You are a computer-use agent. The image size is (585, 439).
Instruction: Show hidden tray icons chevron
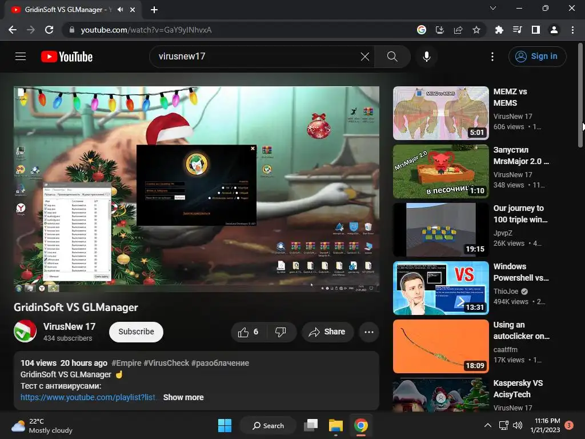click(488, 425)
